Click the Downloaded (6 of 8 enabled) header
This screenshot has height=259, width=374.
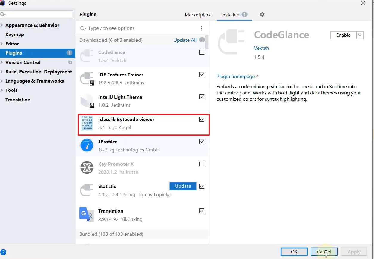[x=111, y=40]
